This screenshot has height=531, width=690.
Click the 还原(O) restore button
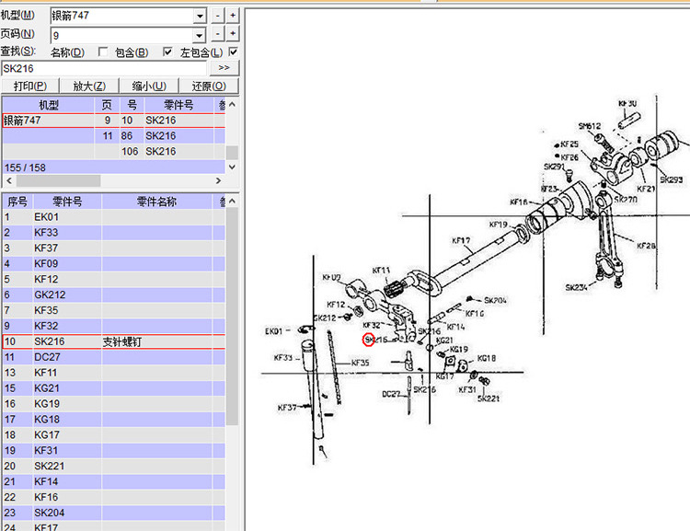pyautogui.click(x=208, y=86)
